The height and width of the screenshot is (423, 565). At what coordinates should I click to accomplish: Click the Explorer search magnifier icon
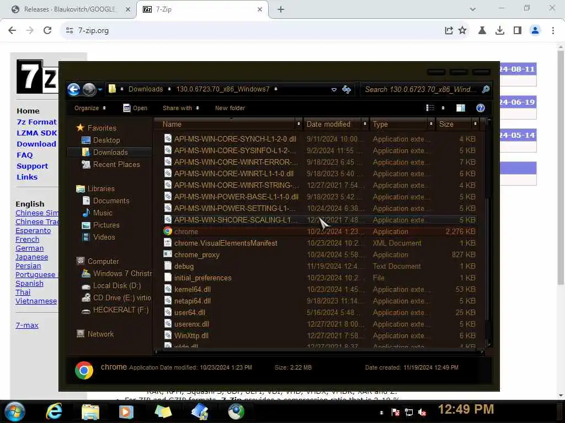click(486, 89)
